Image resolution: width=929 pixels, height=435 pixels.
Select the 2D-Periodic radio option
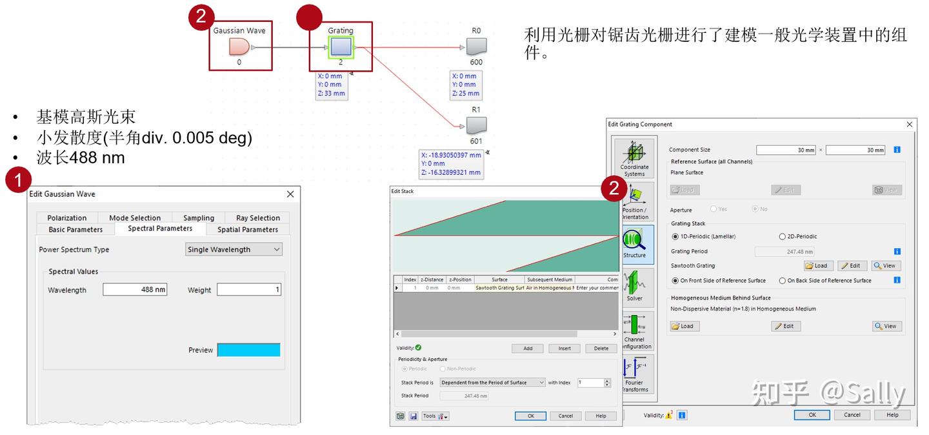click(798, 237)
